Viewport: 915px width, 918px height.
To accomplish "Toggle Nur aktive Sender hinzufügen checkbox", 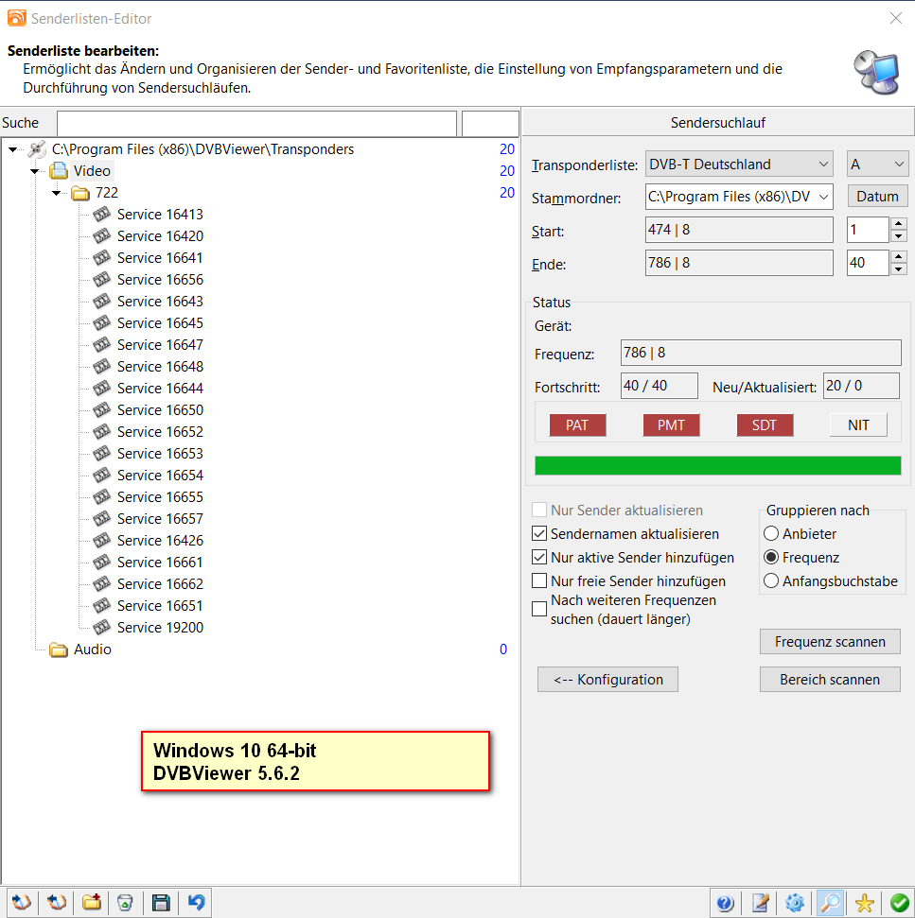I will (x=539, y=558).
